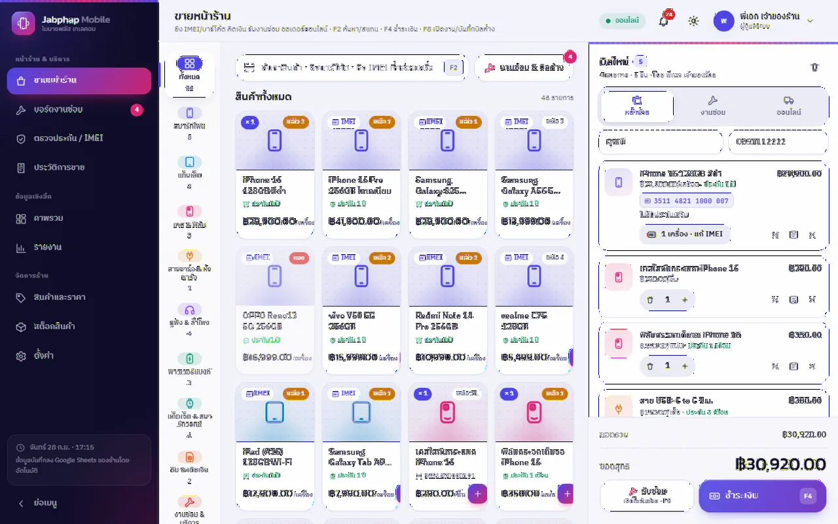Apply discount on the iPhone 16 line
This screenshot has width=838, height=524.
point(775,234)
